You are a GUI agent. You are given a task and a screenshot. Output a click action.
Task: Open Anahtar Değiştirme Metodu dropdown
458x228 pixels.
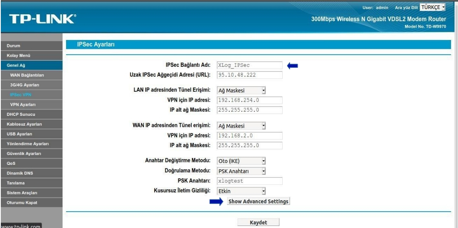241,161
